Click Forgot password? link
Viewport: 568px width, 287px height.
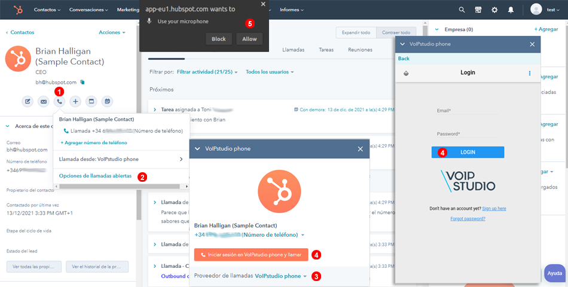click(x=468, y=219)
